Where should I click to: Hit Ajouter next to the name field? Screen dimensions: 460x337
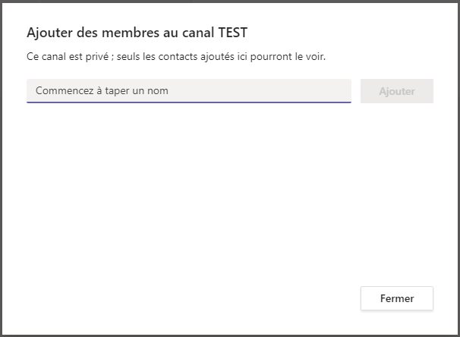396,91
